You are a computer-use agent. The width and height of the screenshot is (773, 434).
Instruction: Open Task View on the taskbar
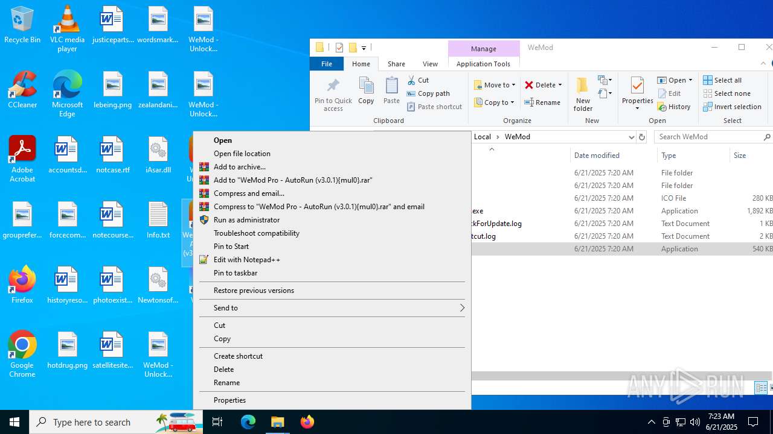click(217, 422)
